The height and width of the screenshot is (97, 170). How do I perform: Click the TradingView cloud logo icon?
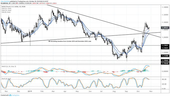pos(10,95)
